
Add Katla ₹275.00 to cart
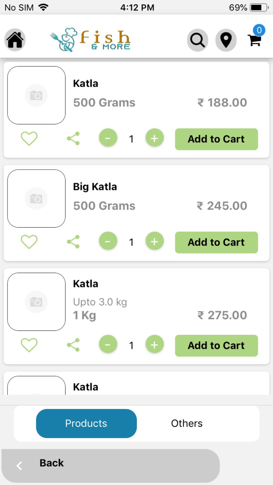(216, 346)
